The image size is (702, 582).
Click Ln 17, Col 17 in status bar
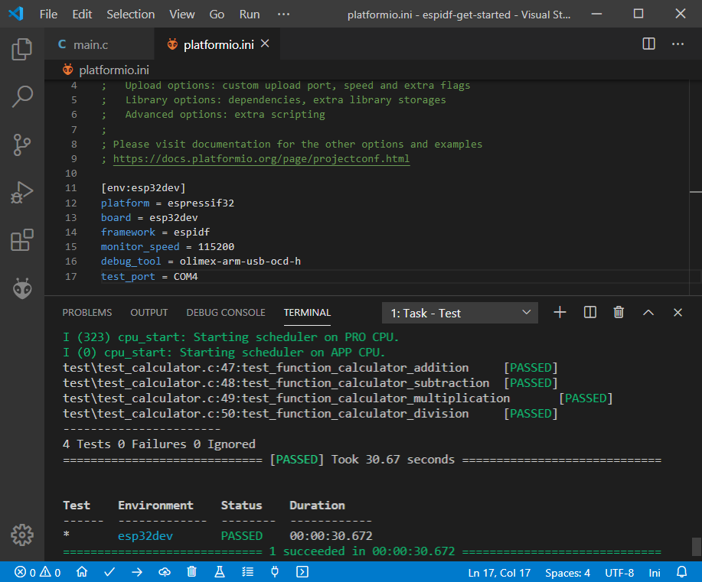(x=499, y=573)
